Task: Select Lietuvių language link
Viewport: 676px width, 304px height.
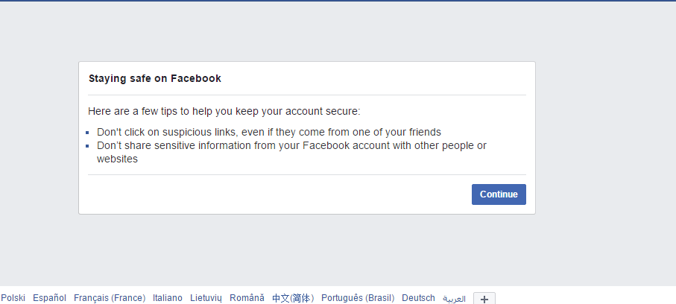Action: point(206,298)
